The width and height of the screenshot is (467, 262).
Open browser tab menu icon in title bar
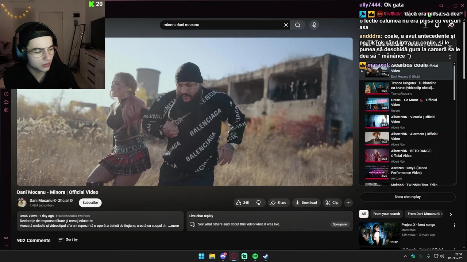(461, 14)
